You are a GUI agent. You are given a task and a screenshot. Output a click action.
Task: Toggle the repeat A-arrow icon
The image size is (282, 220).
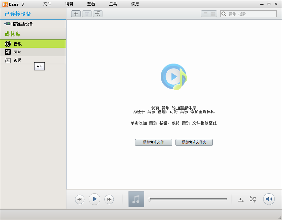[241, 200]
